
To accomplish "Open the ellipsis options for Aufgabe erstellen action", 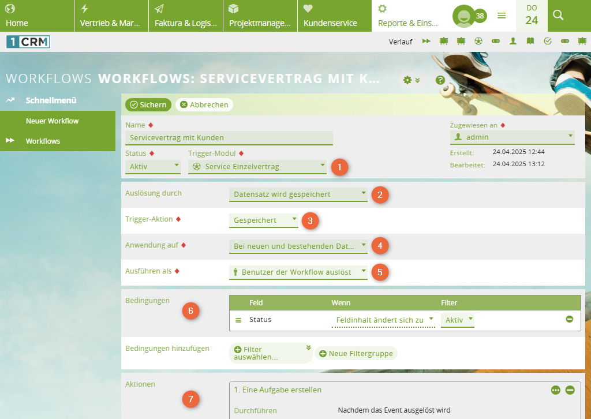I will tap(556, 390).
